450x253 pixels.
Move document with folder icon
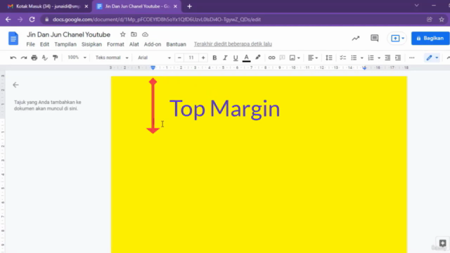pyautogui.click(x=134, y=34)
